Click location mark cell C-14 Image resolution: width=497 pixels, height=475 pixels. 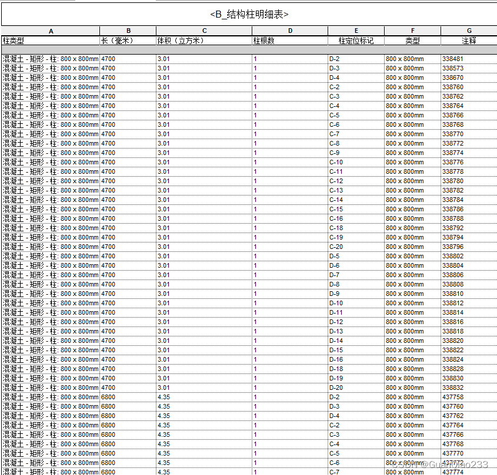pos(356,200)
